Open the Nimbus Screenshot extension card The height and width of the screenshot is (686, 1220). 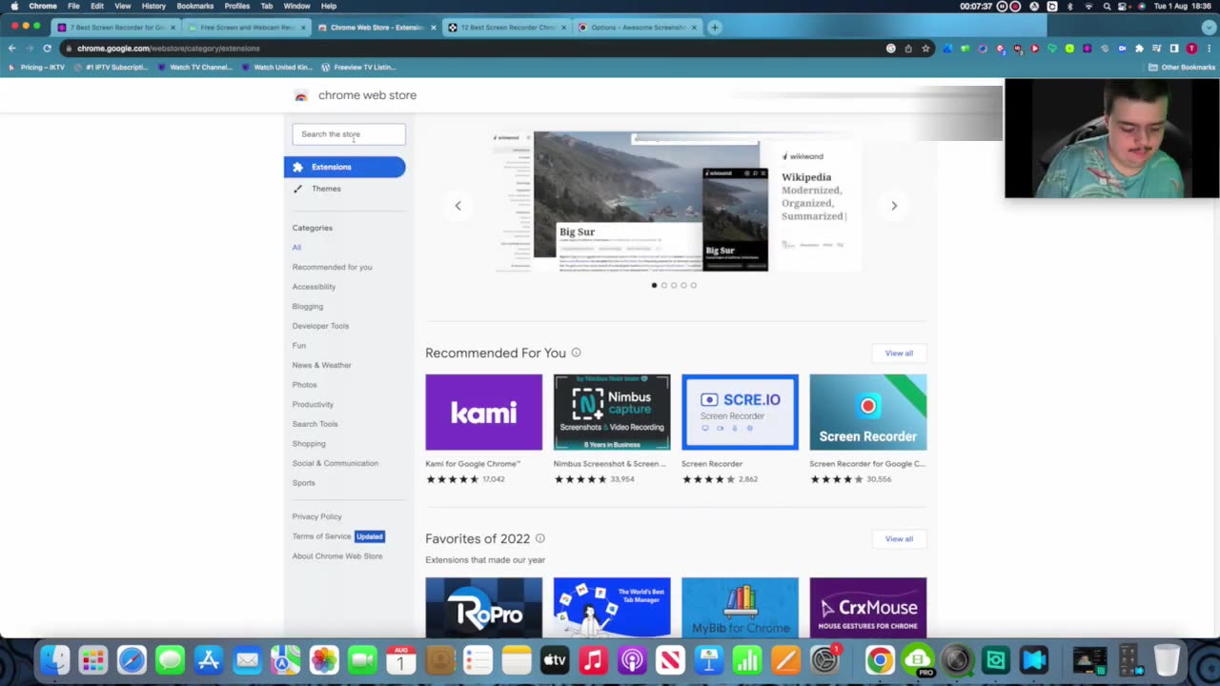pos(612,429)
